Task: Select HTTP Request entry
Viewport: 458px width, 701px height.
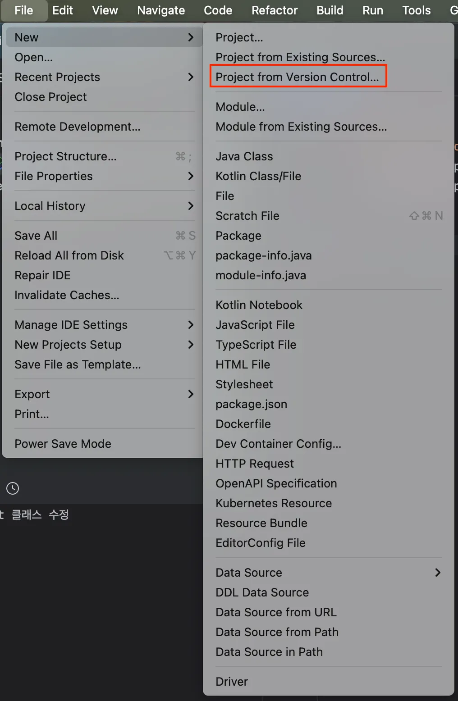Action: 255,464
